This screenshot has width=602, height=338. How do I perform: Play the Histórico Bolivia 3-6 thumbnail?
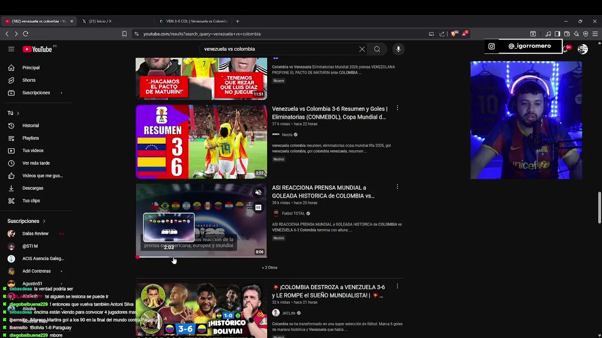coord(201,310)
